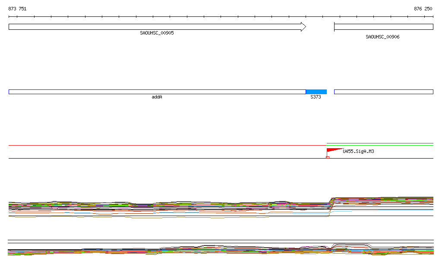
Task: Select the unlabeled blue-outlined bar right of S373
Action: [383, 92]
